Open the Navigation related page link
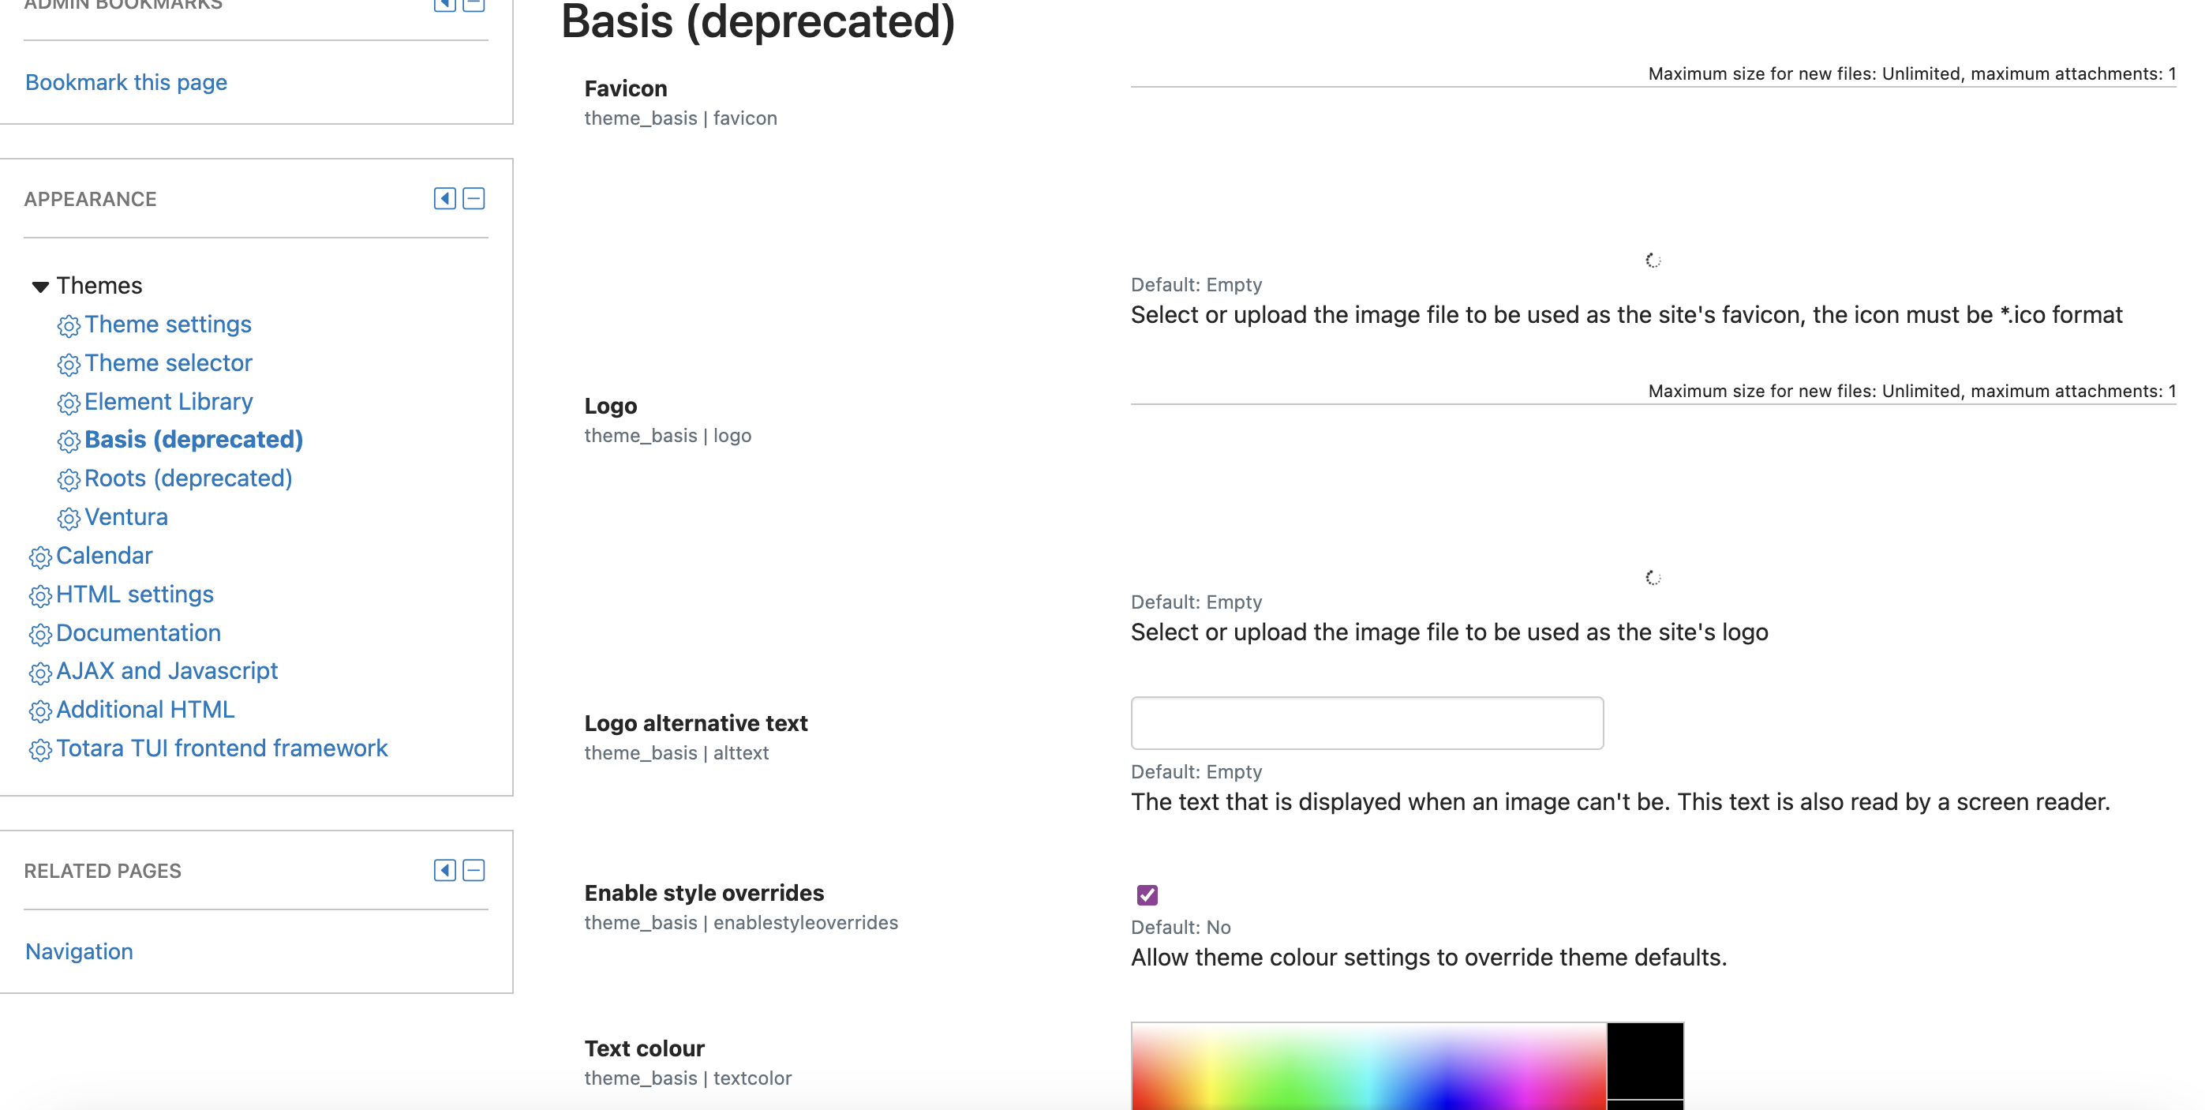The width and height of the screenshot is (2205, 1110). tap(79, 951)
